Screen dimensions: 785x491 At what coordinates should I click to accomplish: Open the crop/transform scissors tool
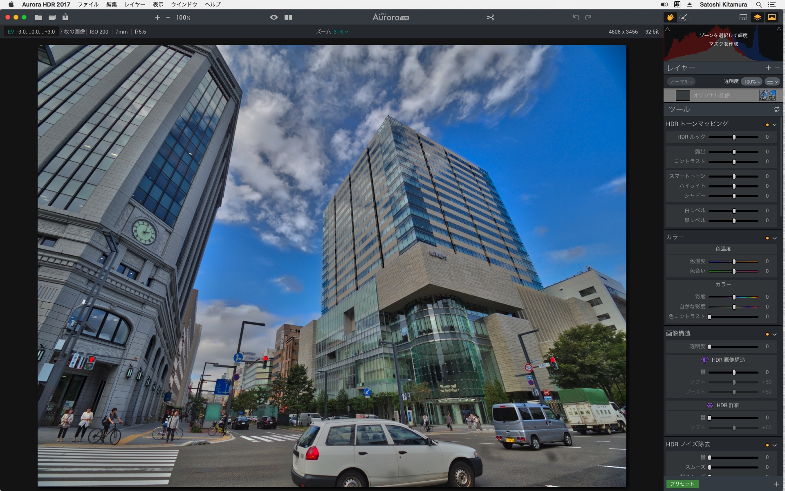point(490,17)
